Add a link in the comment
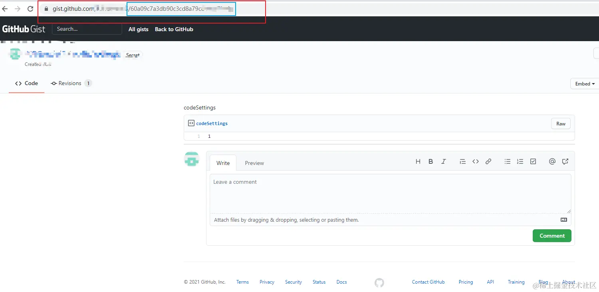Viewport: 599px width, 292px height. pyautogui.click(x=488, y=161)
